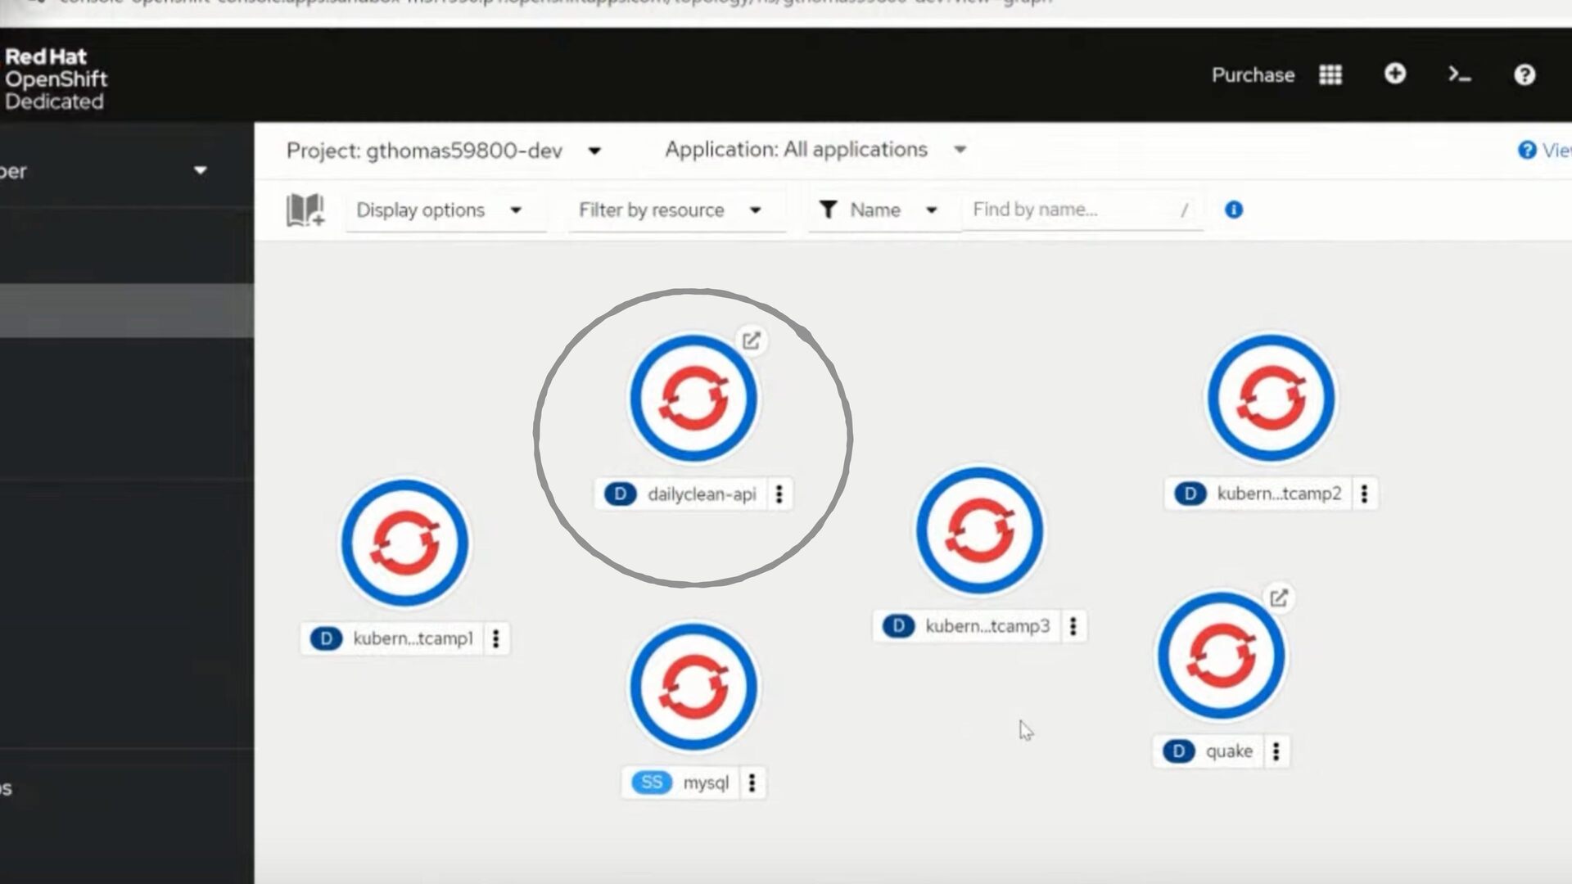This screenshot has width=1572, height=884.
Task: Click the blue info icon beside search
Action: click(x=1234, y=210)
